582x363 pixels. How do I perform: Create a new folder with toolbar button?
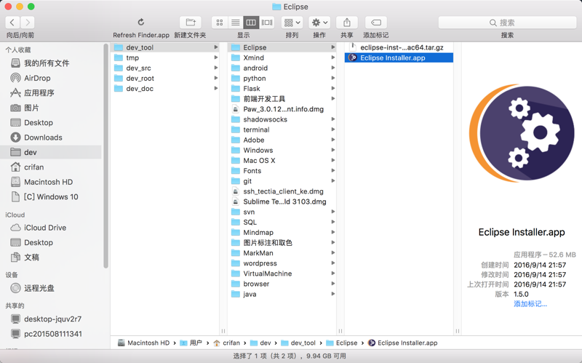pyautogui.click(x=191, y=23)
